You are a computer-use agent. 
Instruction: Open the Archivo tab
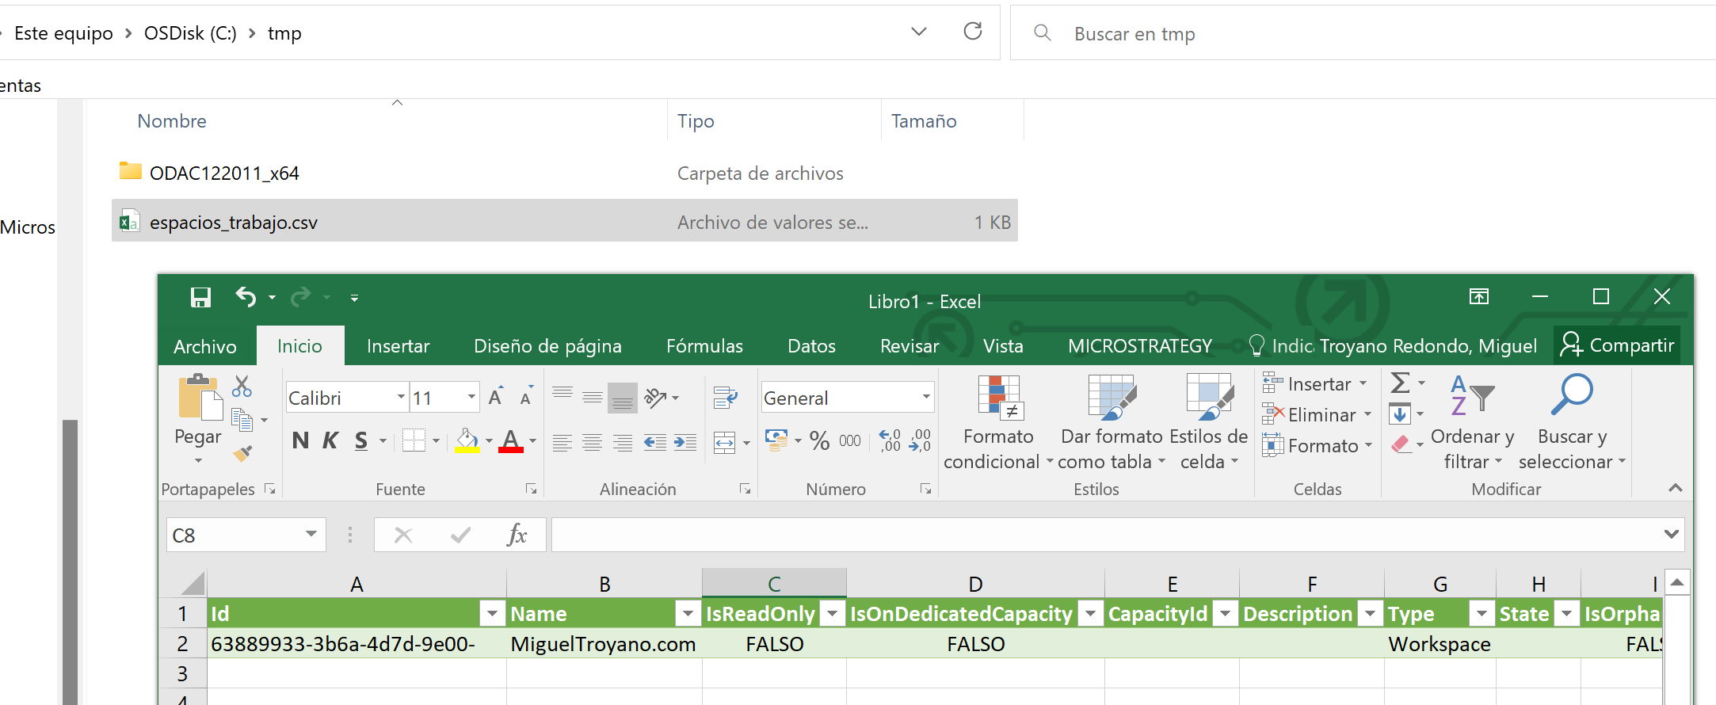coord(205,346)
